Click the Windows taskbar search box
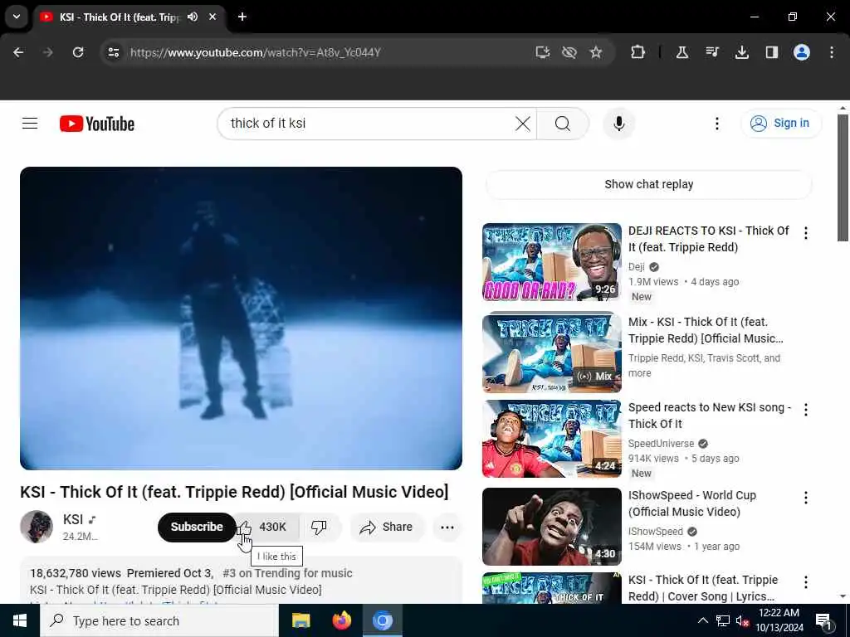 [x=159, y=620]
